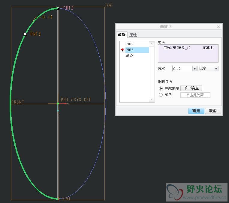Viewport: 229px width, 203px height.
Task: Close the 基准点 dialog
Action: click(218, 27)
